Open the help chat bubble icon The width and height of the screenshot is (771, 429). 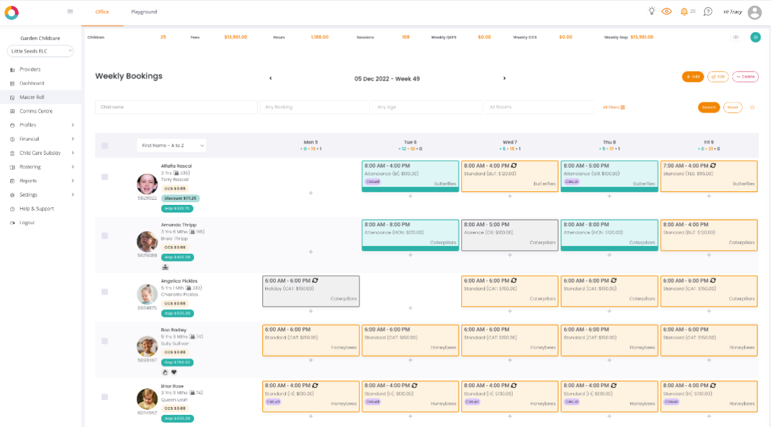(x=708, y=12)
